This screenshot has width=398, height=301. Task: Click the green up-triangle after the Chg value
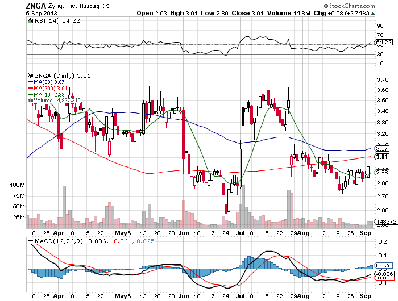click(x=372, y=14)
